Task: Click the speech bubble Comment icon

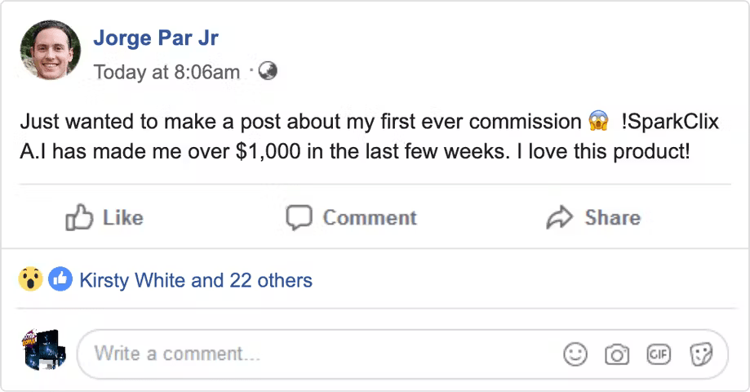Action: click(x=300, y=218)
